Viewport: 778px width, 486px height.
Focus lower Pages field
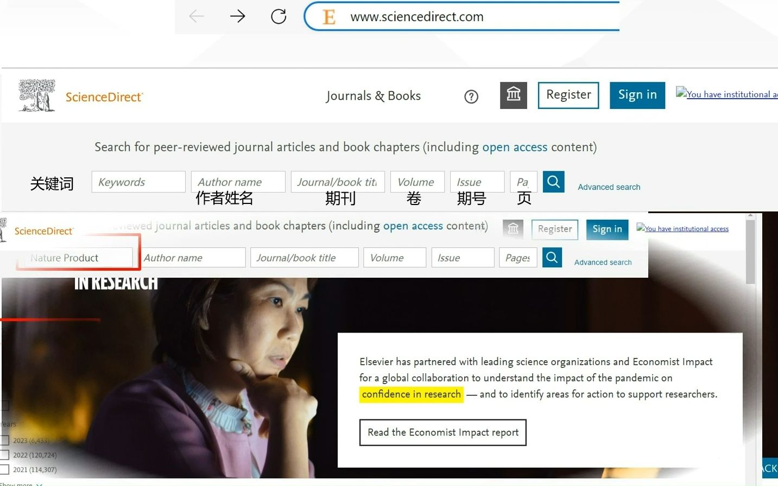click(518, 258)
